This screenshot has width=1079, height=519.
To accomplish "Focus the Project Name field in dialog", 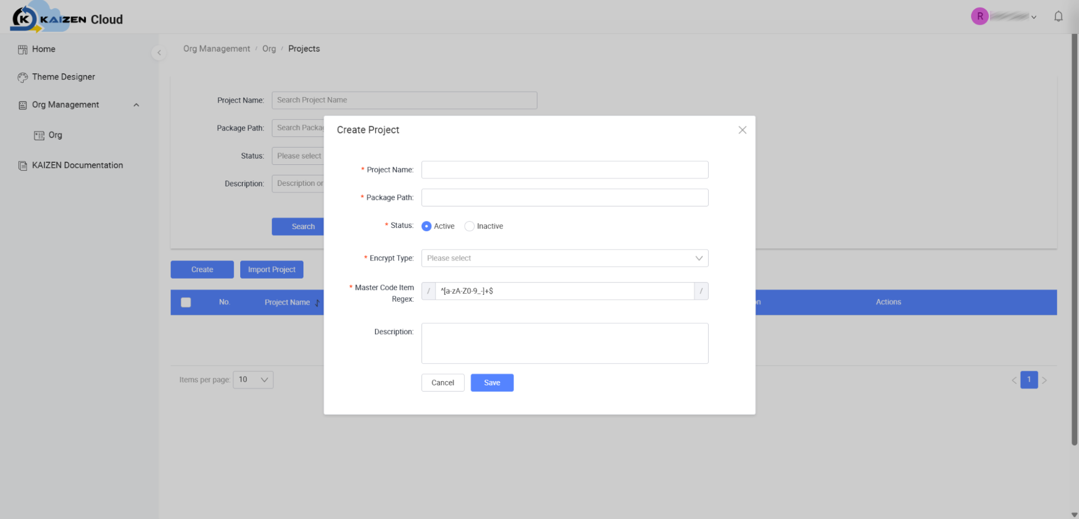I will [x=565, y=170].
